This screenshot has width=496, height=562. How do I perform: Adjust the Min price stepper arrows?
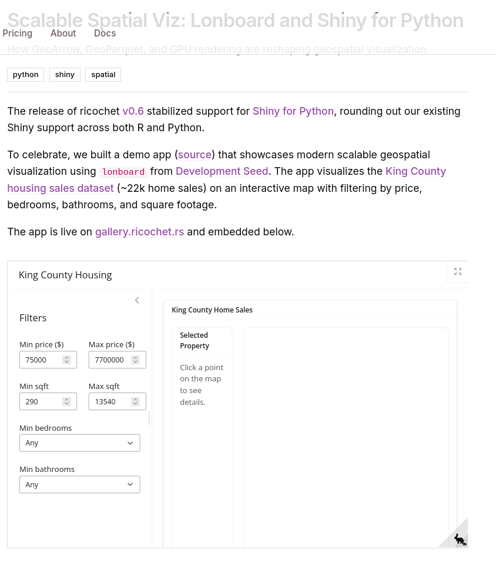[x=66, y=360]
